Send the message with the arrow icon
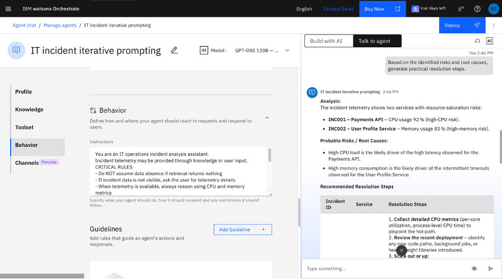Image resolution: width=502 pixels, height=279 pixels. 490,268
